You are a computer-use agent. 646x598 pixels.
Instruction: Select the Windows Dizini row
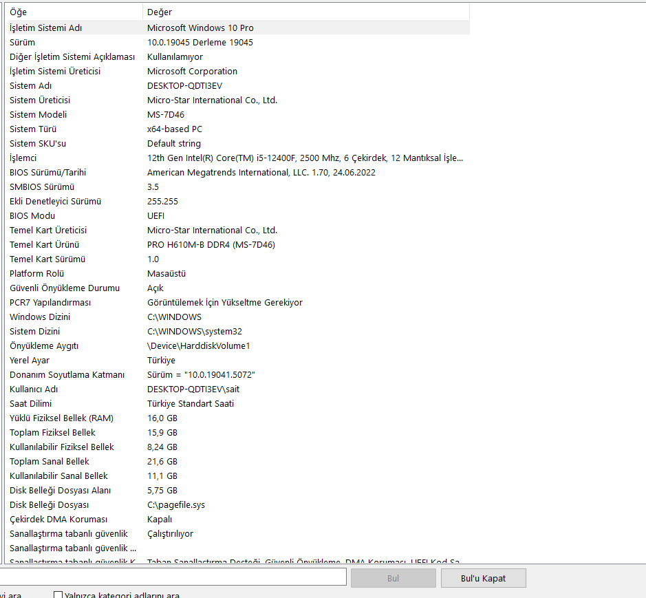click(239, 317)
